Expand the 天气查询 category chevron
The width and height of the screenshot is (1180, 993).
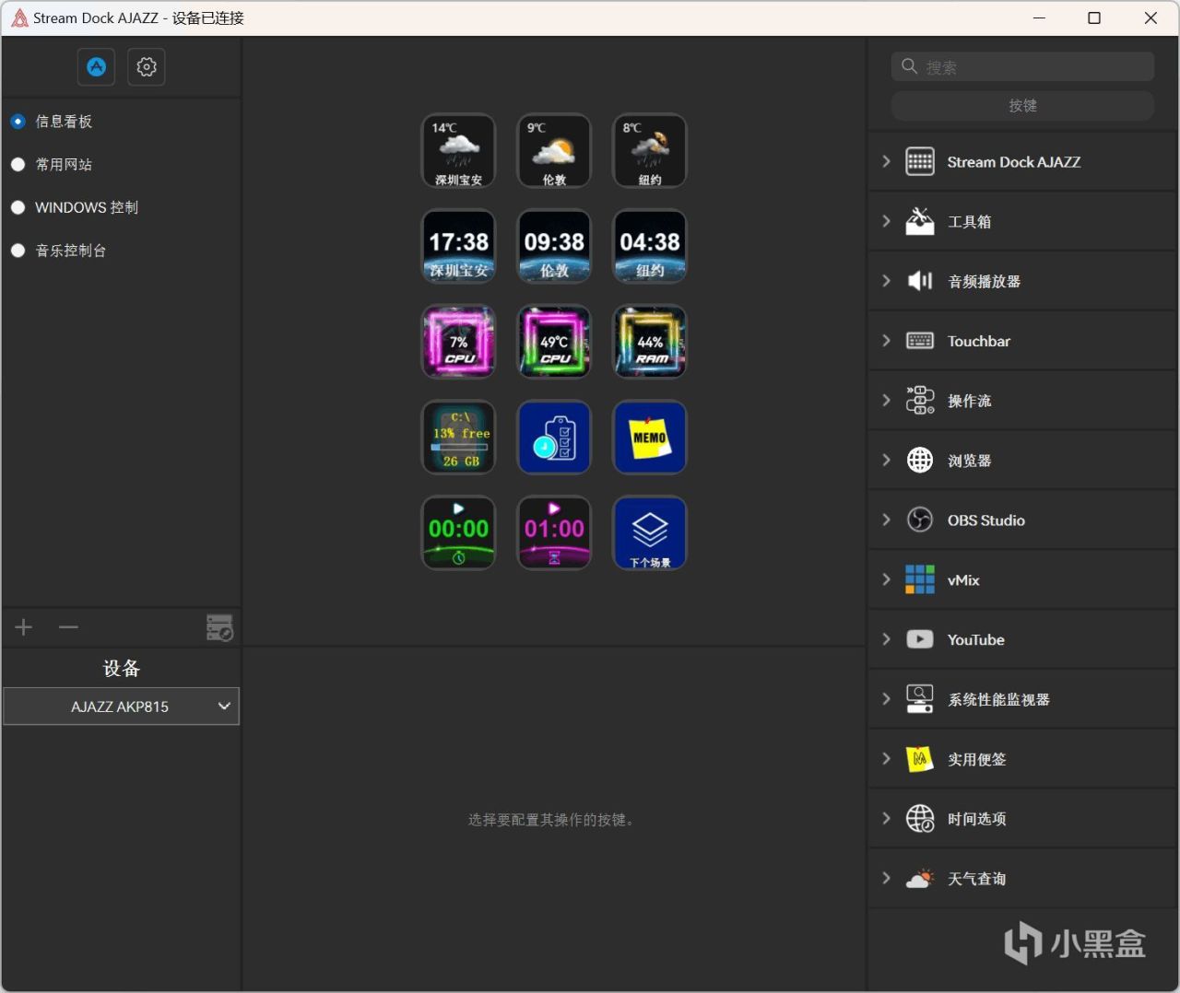pyautogui.click(x=886, y=878)
